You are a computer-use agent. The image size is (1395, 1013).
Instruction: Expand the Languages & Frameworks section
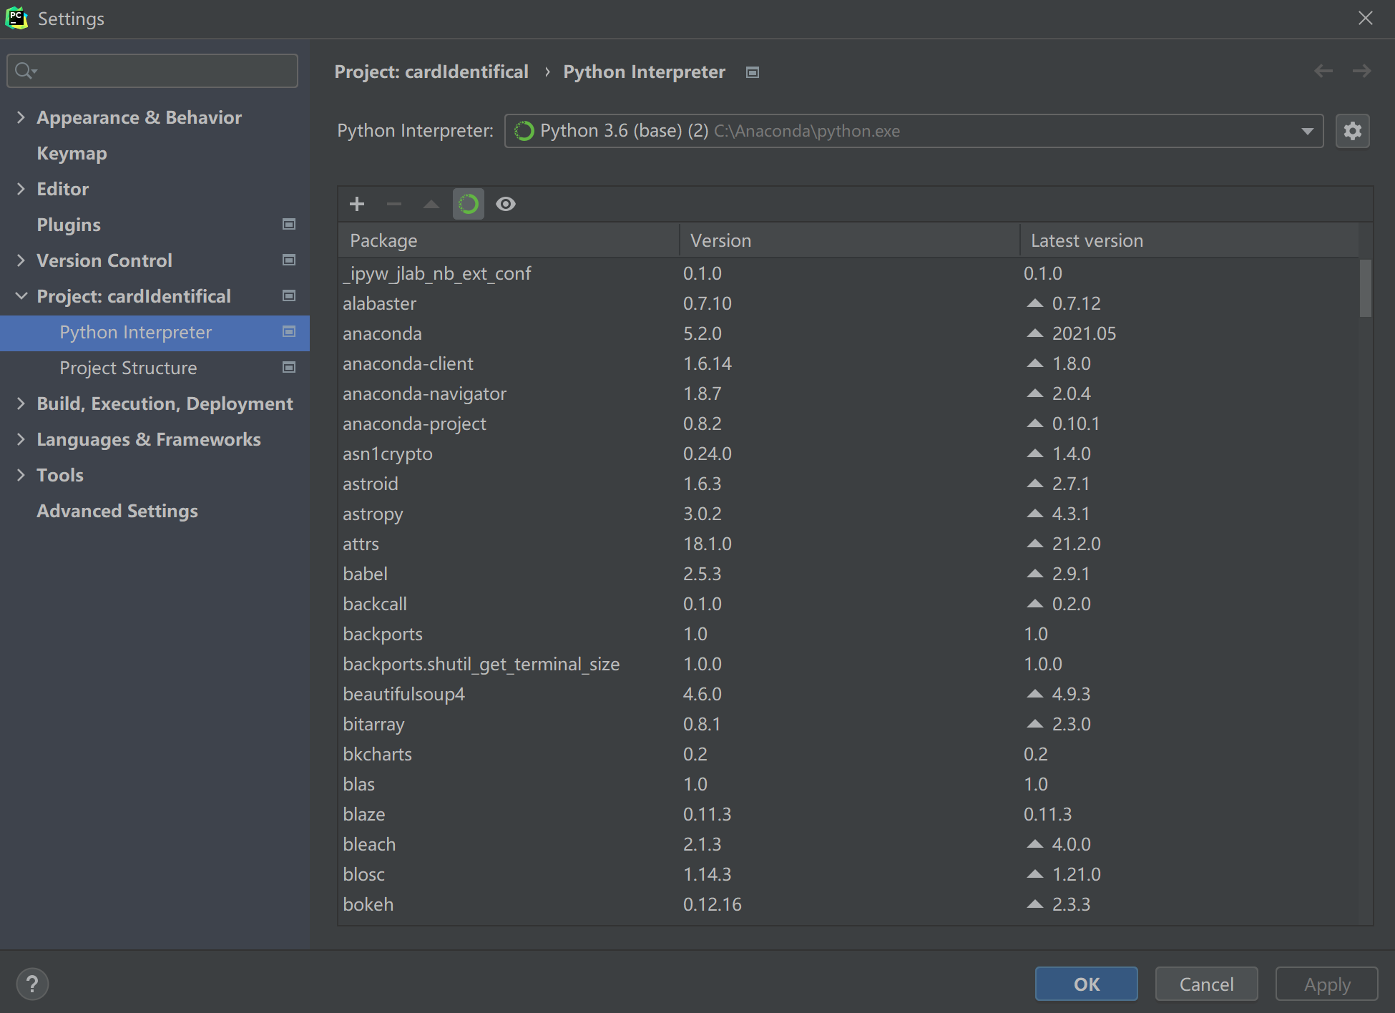(x=21, y=439)
